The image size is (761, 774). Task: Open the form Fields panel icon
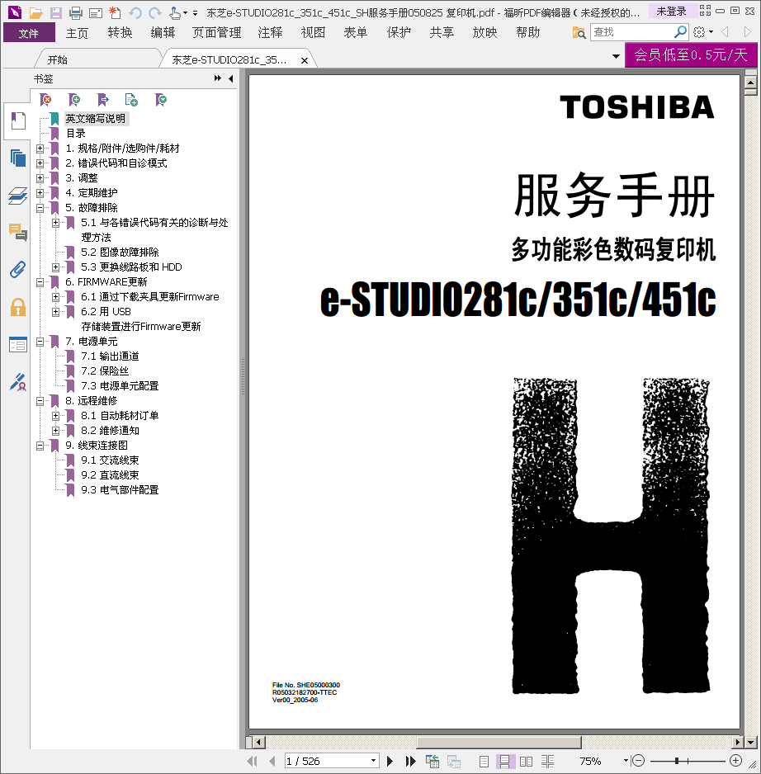click(18, 345)
